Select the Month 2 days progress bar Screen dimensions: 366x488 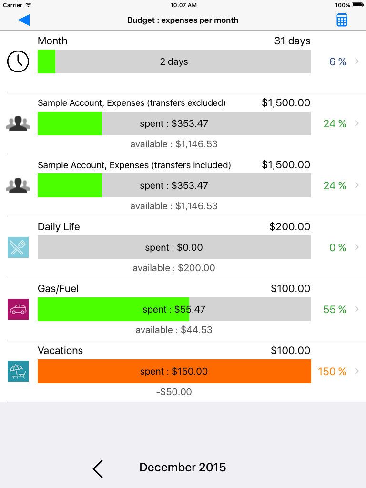coord(174,61)
